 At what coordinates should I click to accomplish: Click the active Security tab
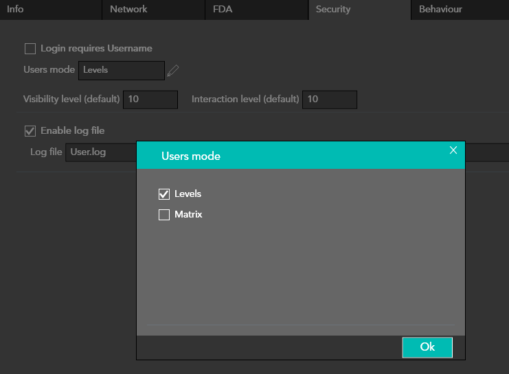pyautogui.click(x=333, y=10)
